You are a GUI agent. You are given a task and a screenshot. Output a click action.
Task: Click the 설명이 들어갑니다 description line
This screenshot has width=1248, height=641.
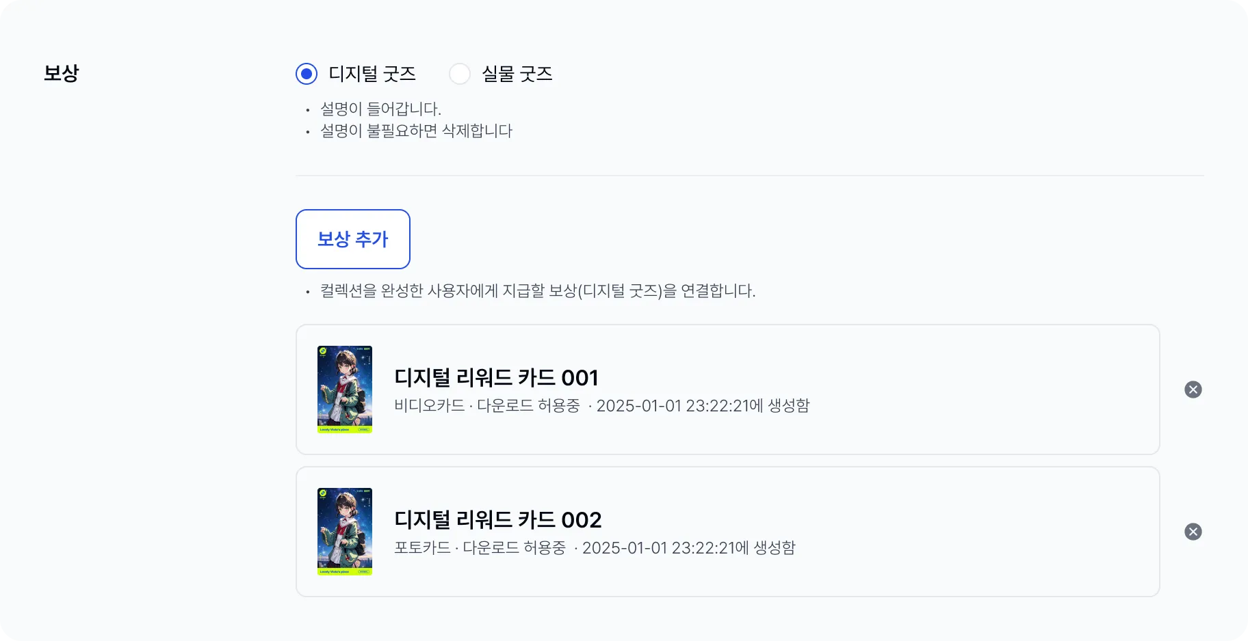click(x=380, y=109)
